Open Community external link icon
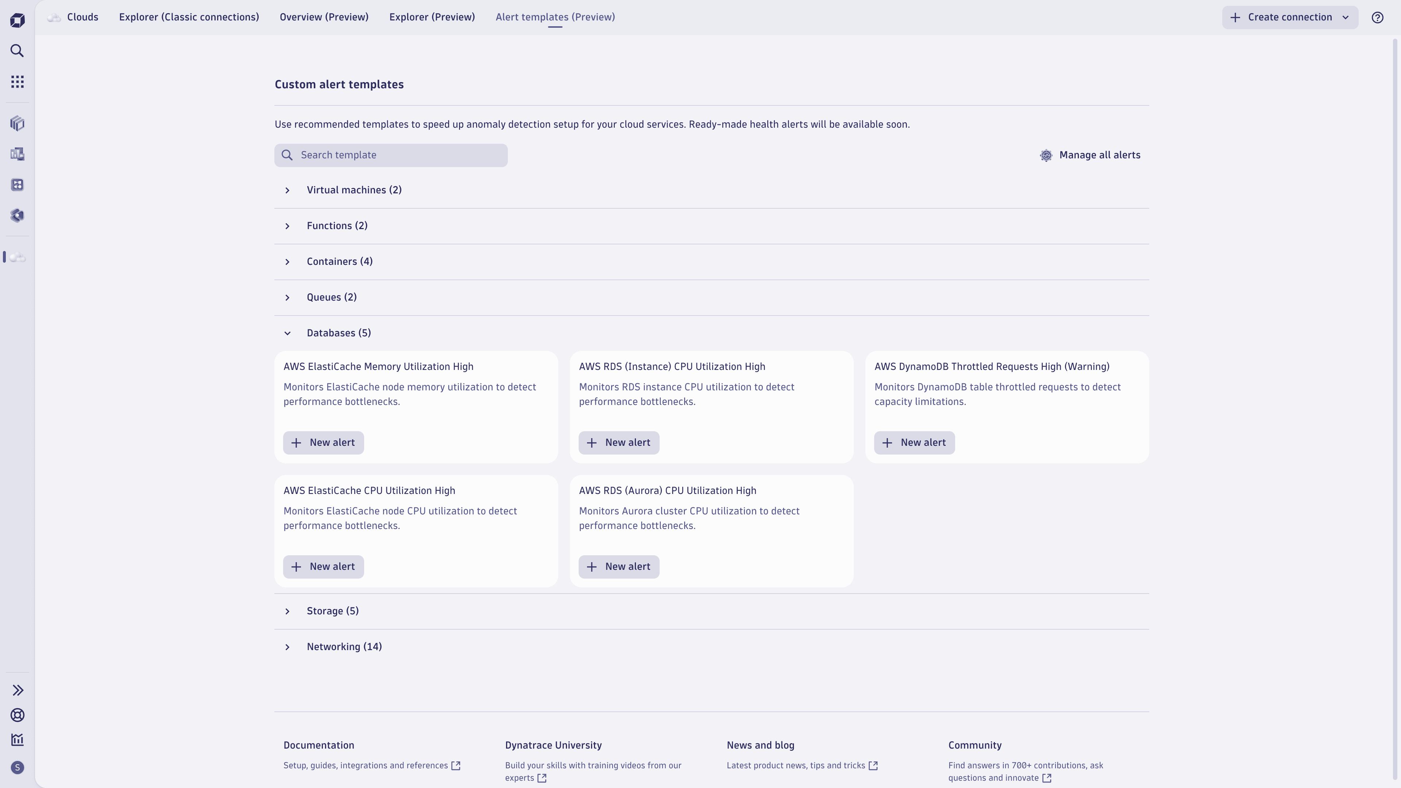The width and height of the screenshot is (1401, 788). (1046, 778)
